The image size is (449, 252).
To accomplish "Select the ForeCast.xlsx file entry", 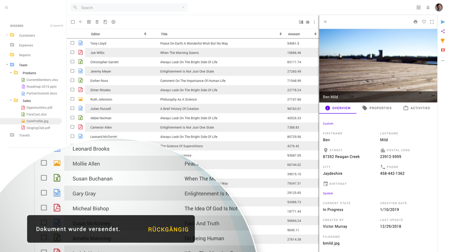I will tap(36, 114).
